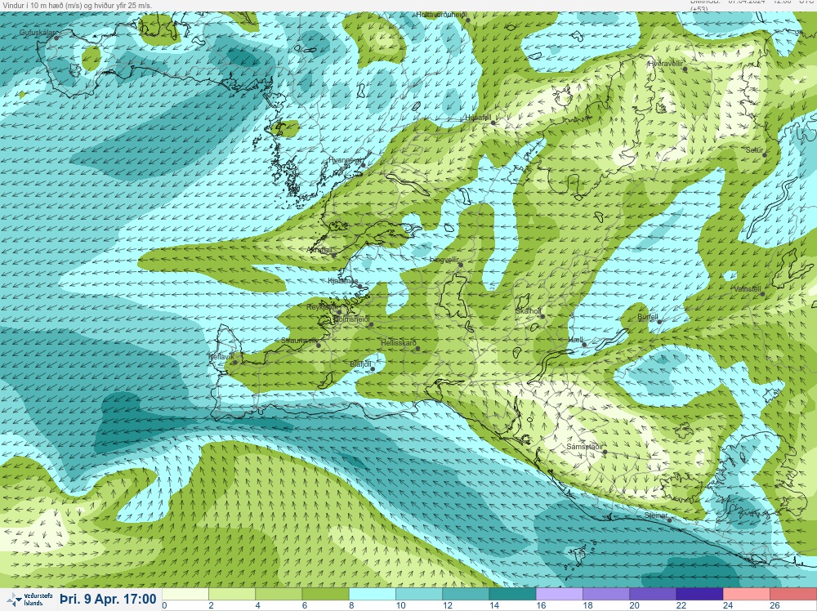Click the Hvanneyri station label
Viewport: 817px width, 611px height.
point(345,160)
